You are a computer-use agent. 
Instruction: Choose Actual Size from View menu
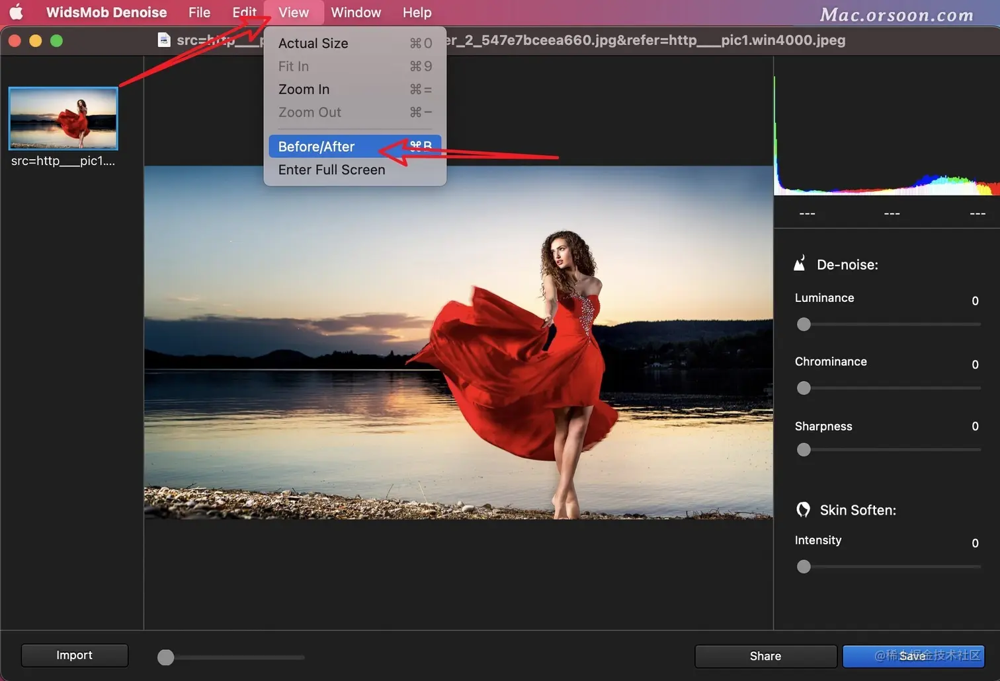pyautogui.click(x=355, y=43)
